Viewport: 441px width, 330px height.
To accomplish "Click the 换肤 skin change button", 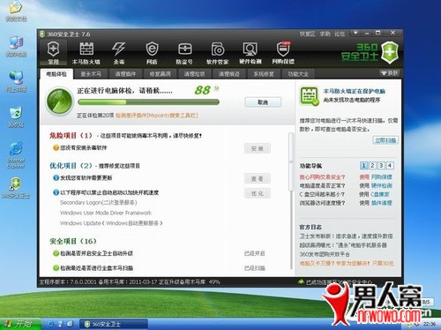I will pyautogui.click(x=389, y=73).
